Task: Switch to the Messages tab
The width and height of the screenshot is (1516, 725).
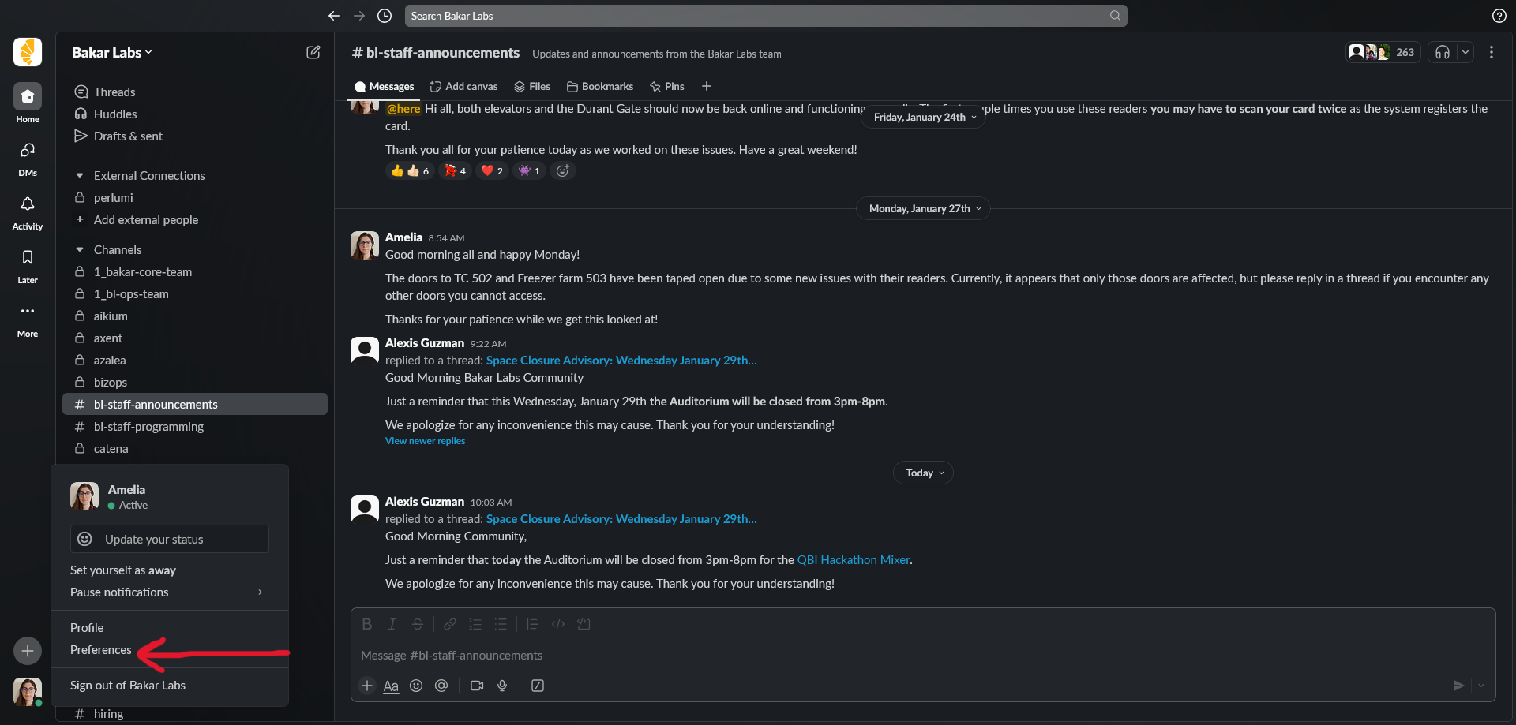Action: point(384,86)
